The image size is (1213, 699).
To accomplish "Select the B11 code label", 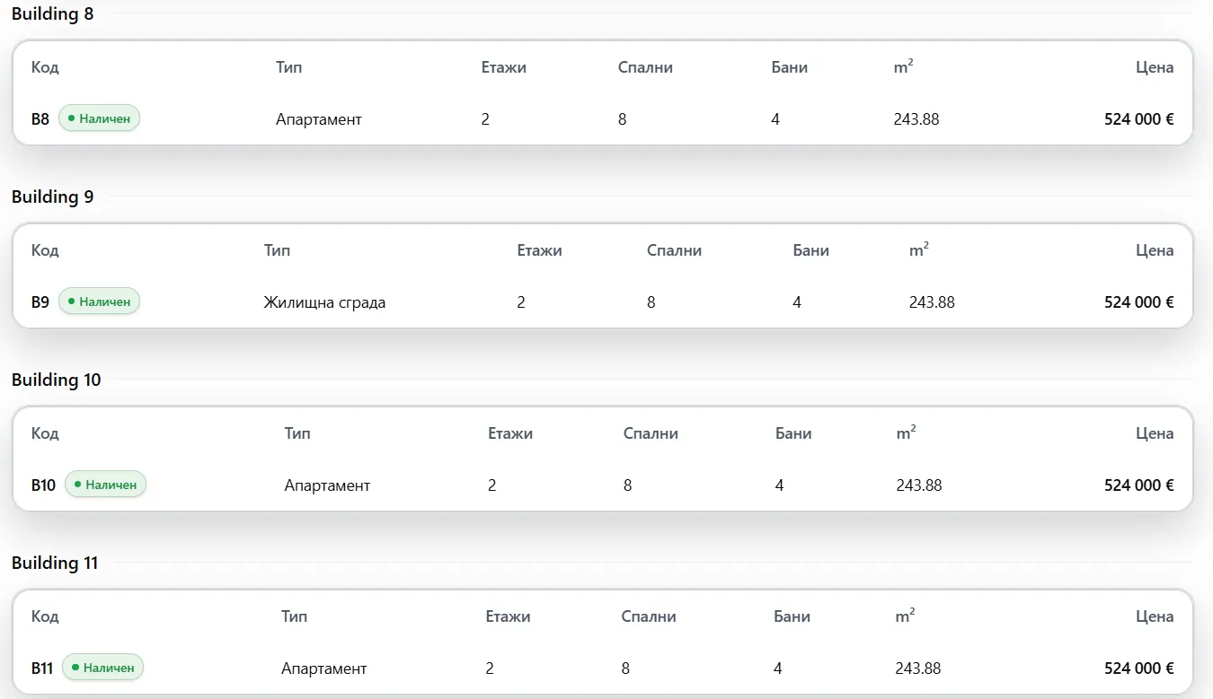I will [x=42, y=668].
